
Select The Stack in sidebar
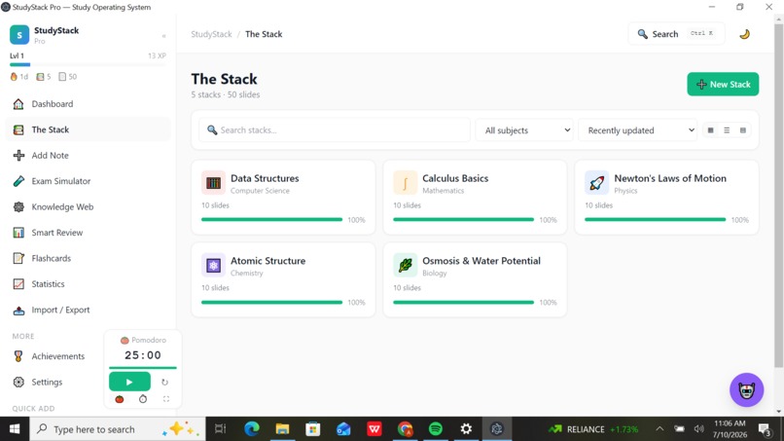coord(88,129)
